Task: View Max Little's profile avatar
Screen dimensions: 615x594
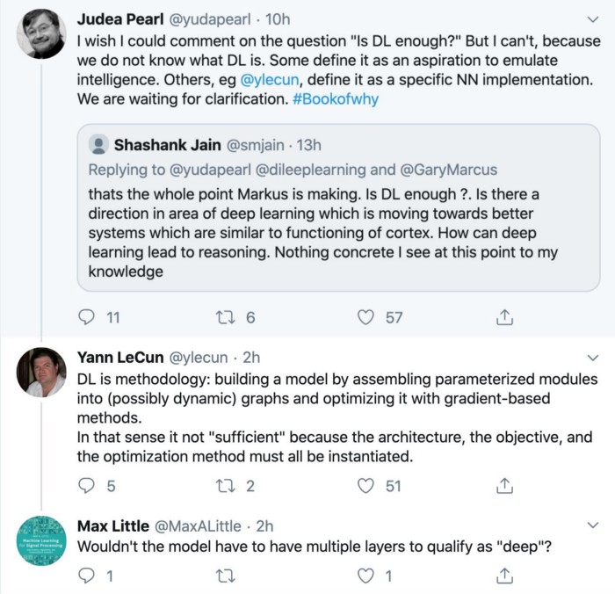Action: tap(41, 540)
